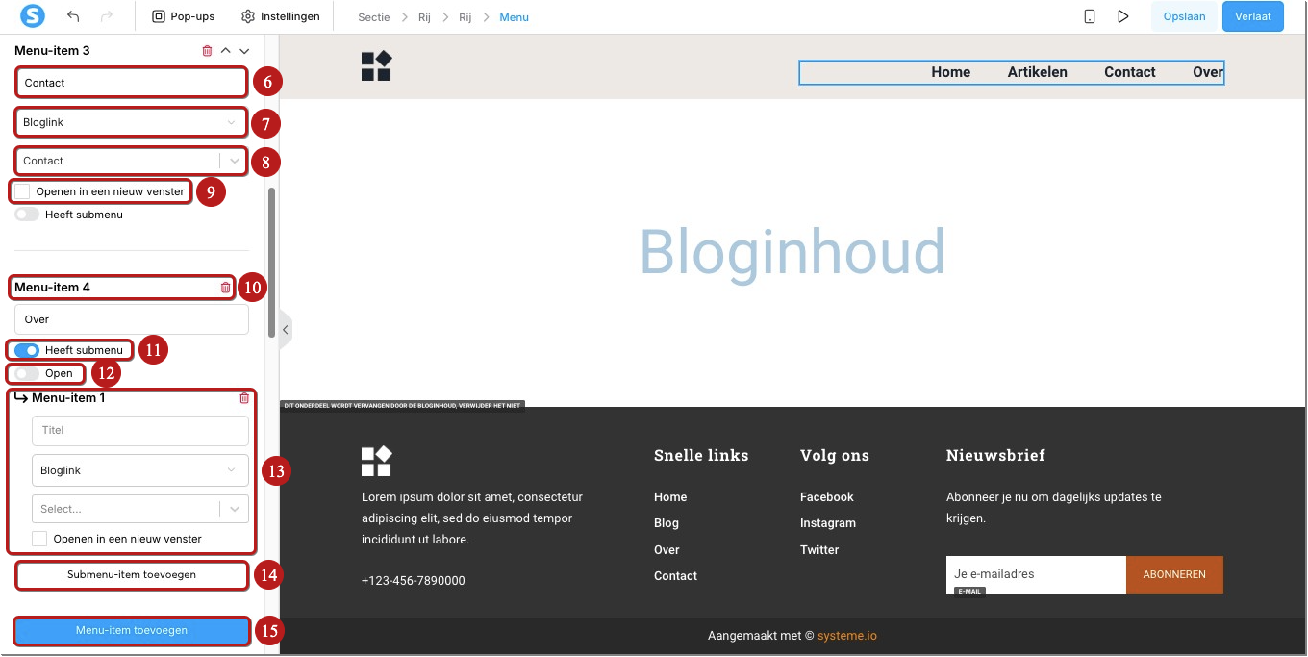
Task: Click the Menu-item 3 title field 'Contact'
Action: pos(132,83)
